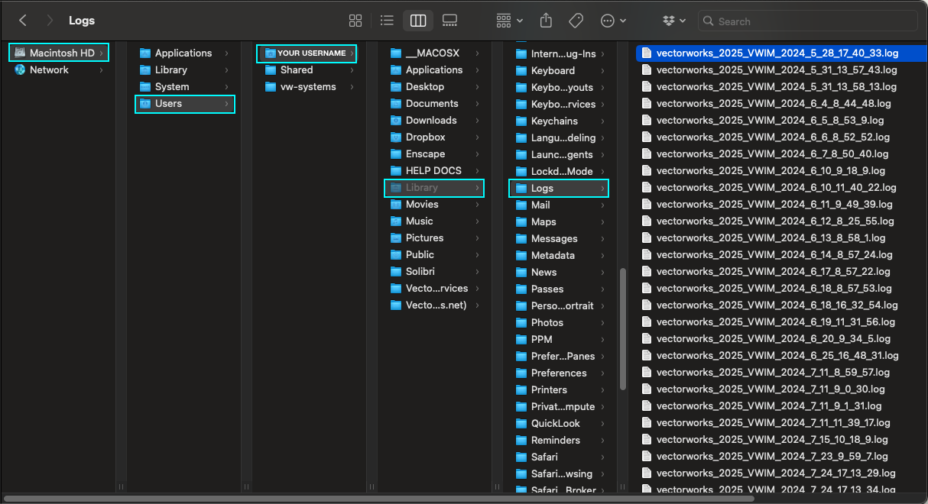Select the Network item
This screenshot has width=928, height=504.
pos(49,69)
